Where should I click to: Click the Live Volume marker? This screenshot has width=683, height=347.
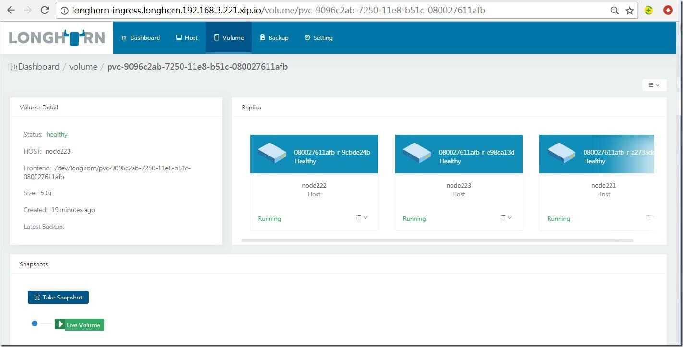tap(79, 325)
